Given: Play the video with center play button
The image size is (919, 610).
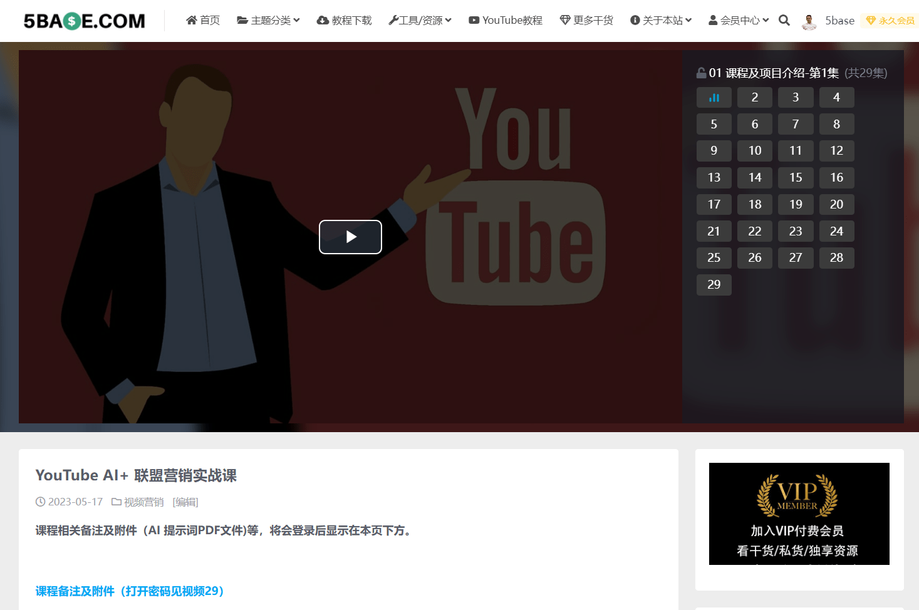Looking at the screenshot, I should pos(350,237).
